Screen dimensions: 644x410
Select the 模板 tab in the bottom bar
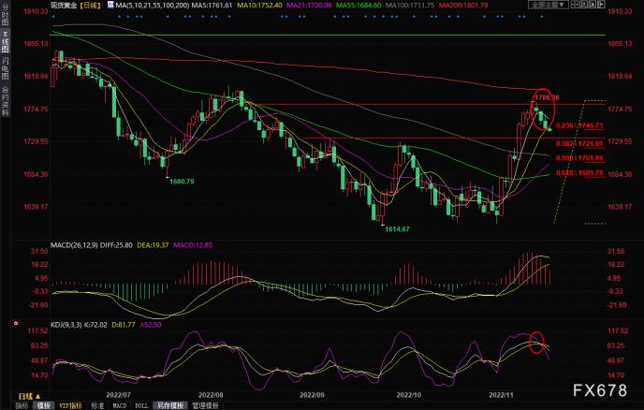[x=43, y=404]
